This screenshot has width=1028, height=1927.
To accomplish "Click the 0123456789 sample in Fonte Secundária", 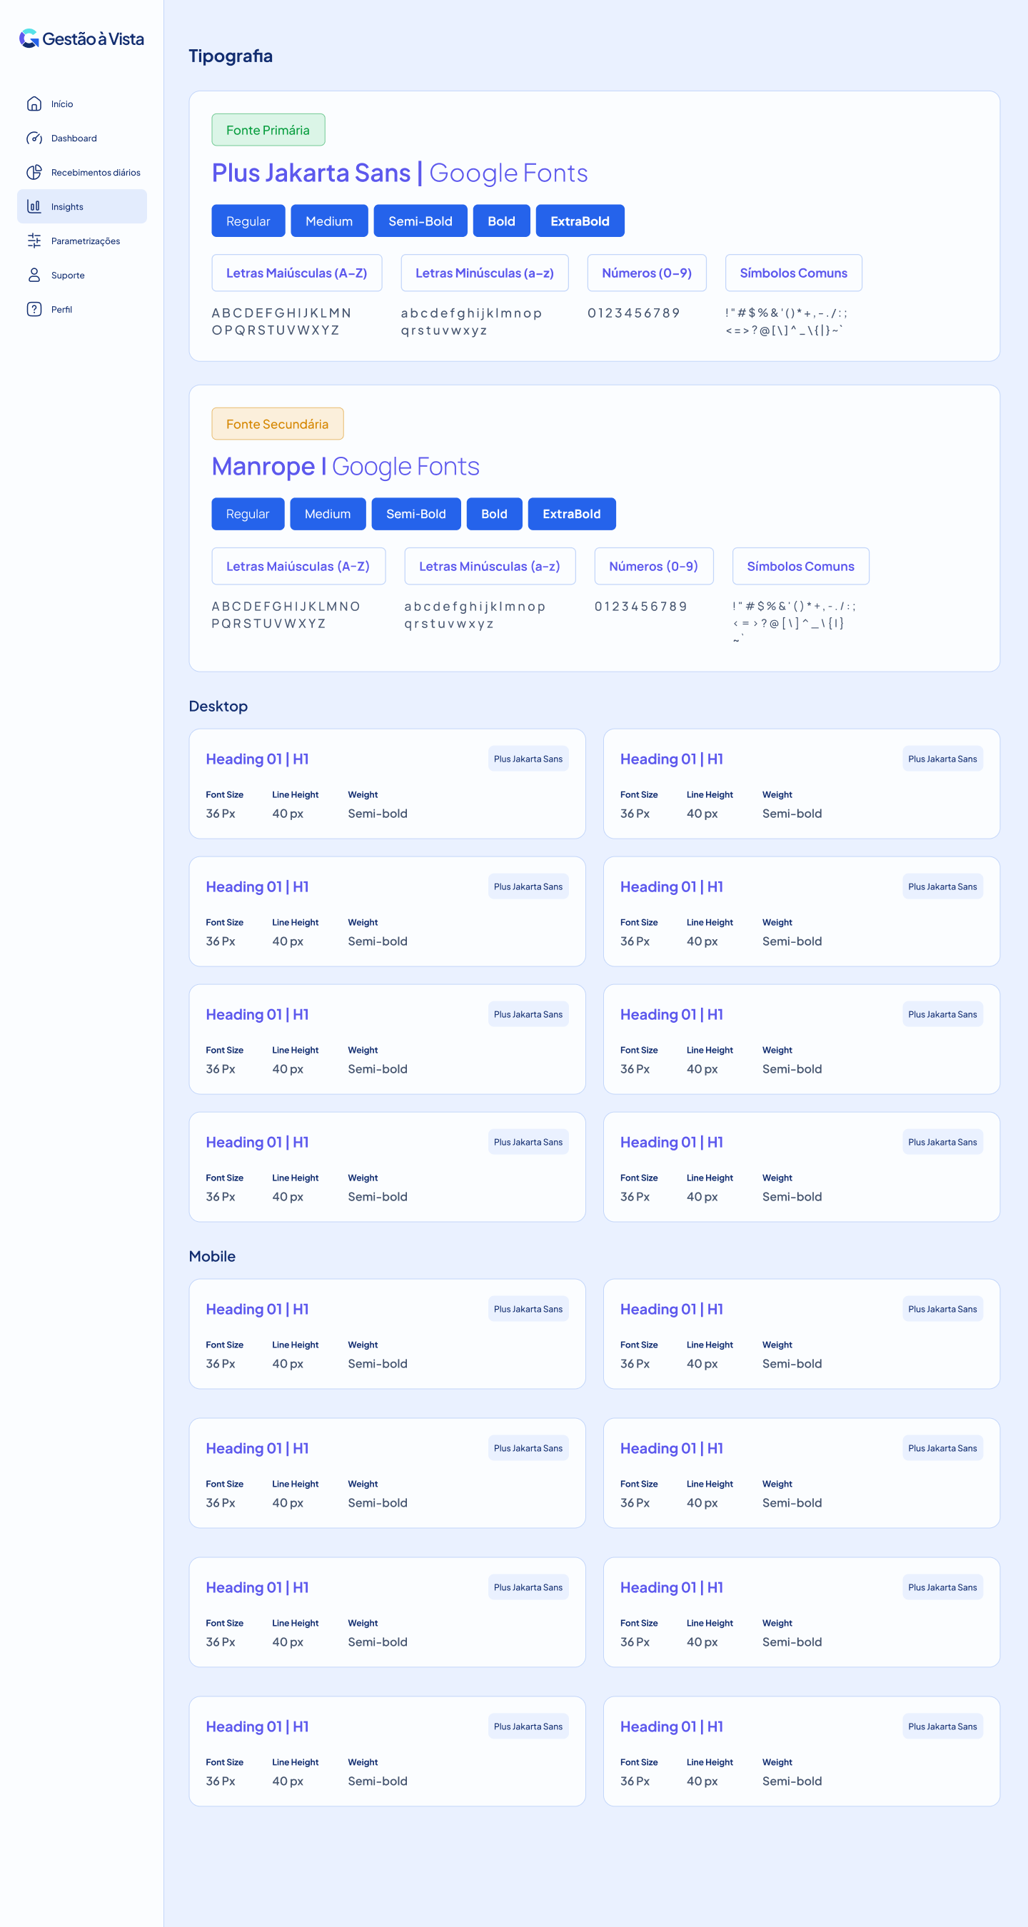I will click(x=641, y=606).
